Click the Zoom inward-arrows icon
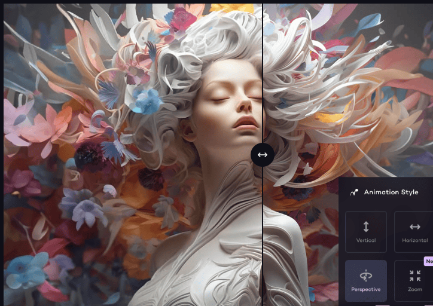 tap(415, 276)
